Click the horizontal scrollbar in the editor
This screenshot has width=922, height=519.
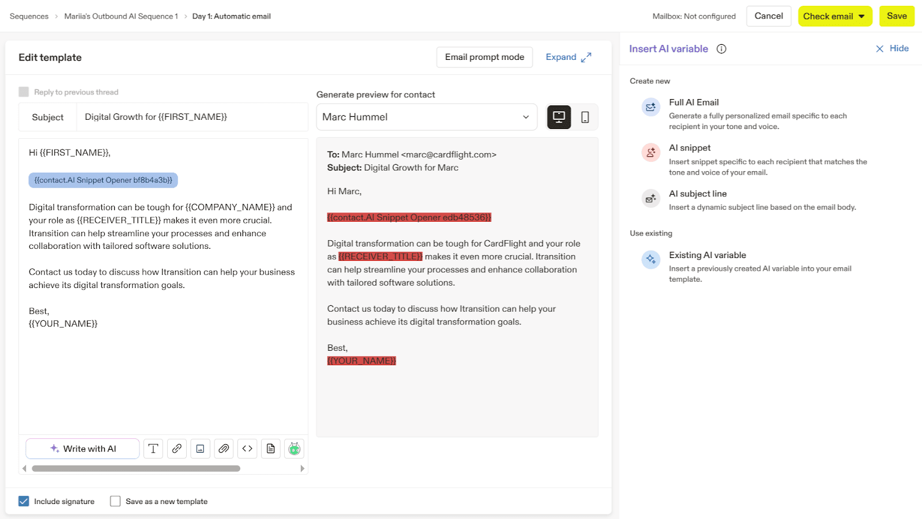(136, 469)
